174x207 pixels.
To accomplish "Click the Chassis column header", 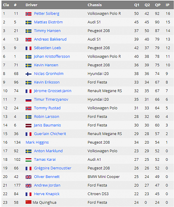I will [95, 5].
